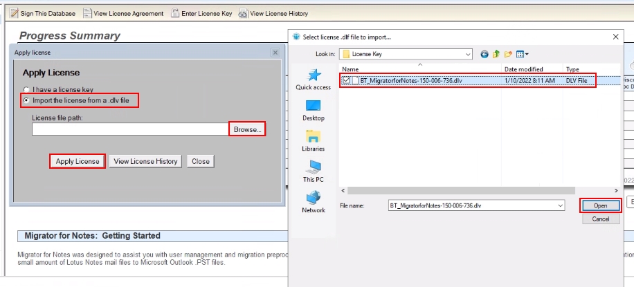Create new folder icon in file dialog

point(508,54)
